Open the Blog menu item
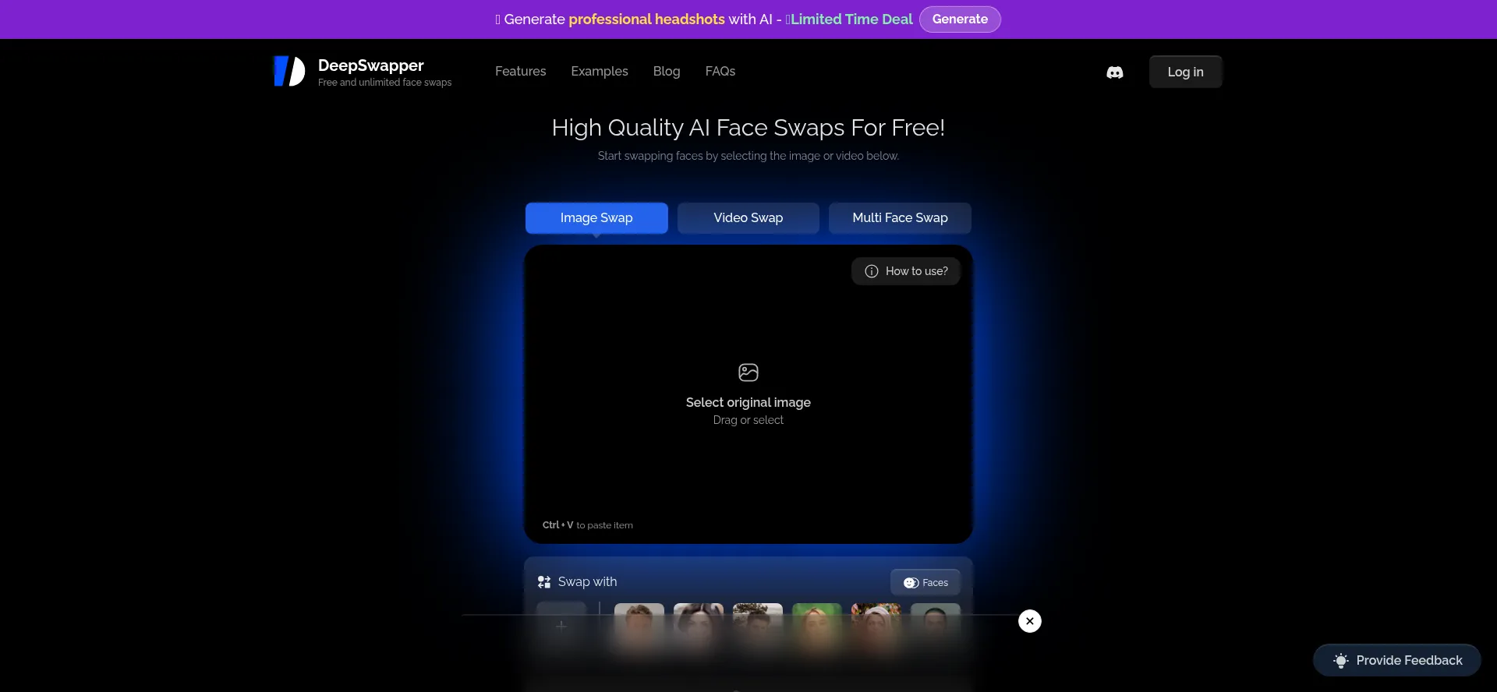This screenshot has height=692, width=1497. coord(667,71)
